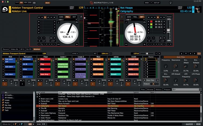This screenshot has width=203, height=126.
Task: Click the red cue color swatch
Action: click(x=151, y=21)
